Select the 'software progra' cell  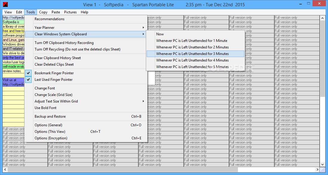(x=13, y=35)
